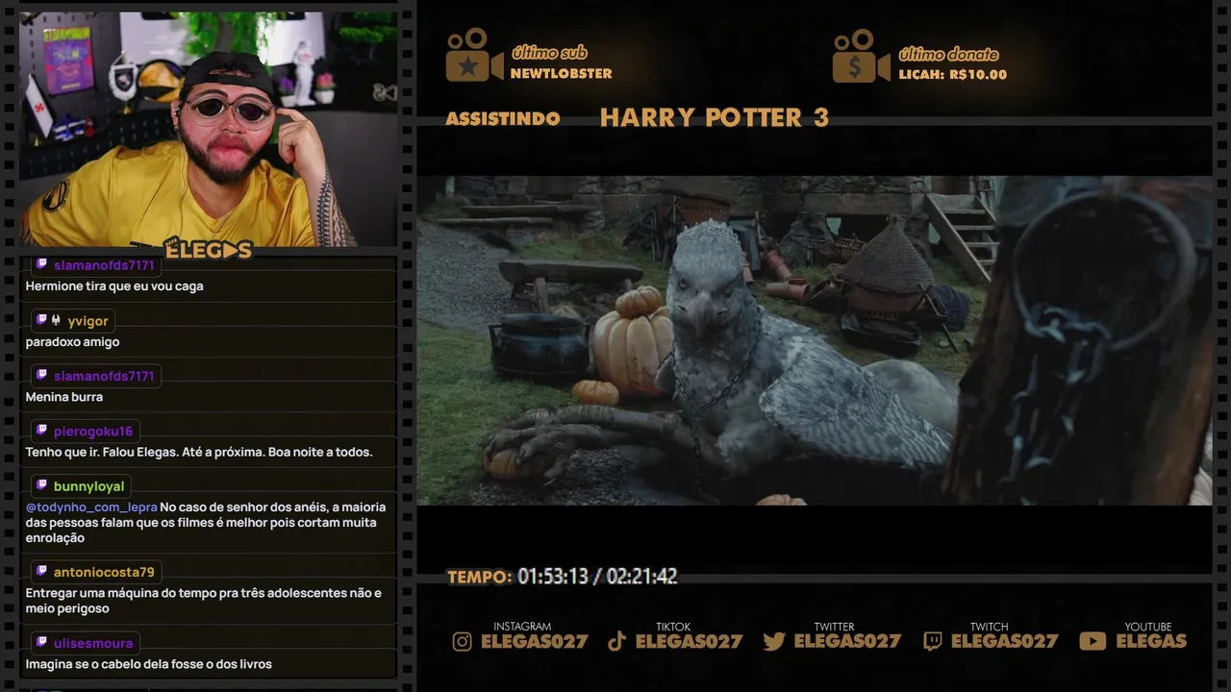Click the 'último donate' heading
This screenshot has height=692, width=1231.
(948, 54)
